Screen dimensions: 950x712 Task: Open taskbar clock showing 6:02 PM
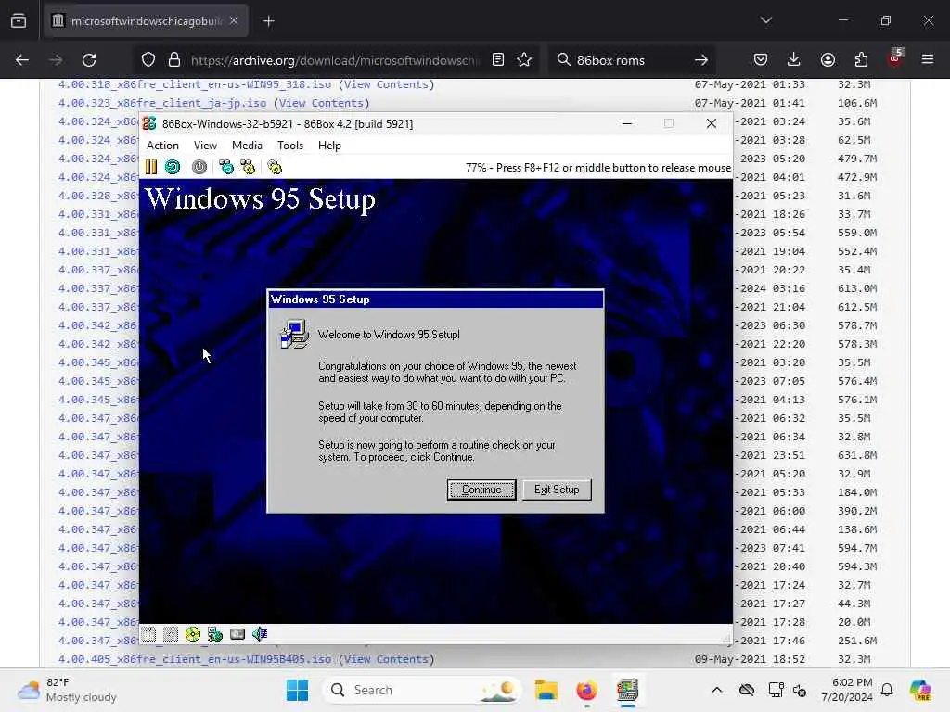pyautogui.click(x=847, y=690)
